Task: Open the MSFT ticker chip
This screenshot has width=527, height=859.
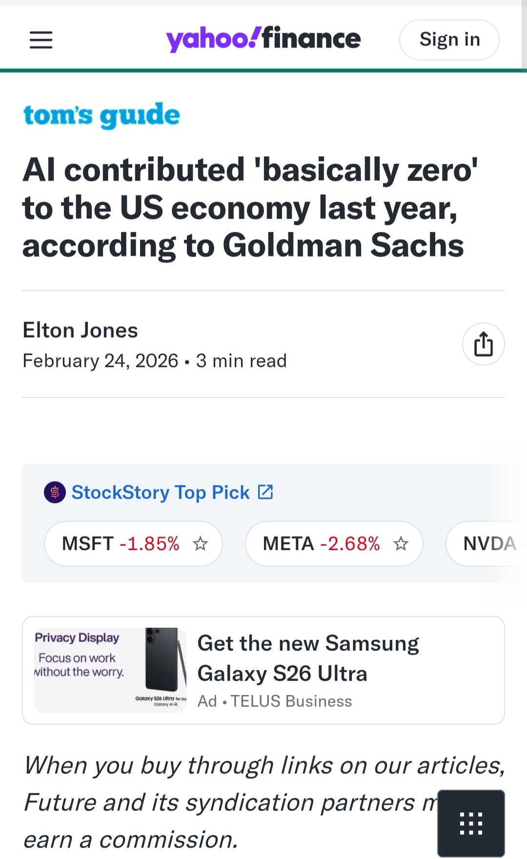Action: [133, 543]
